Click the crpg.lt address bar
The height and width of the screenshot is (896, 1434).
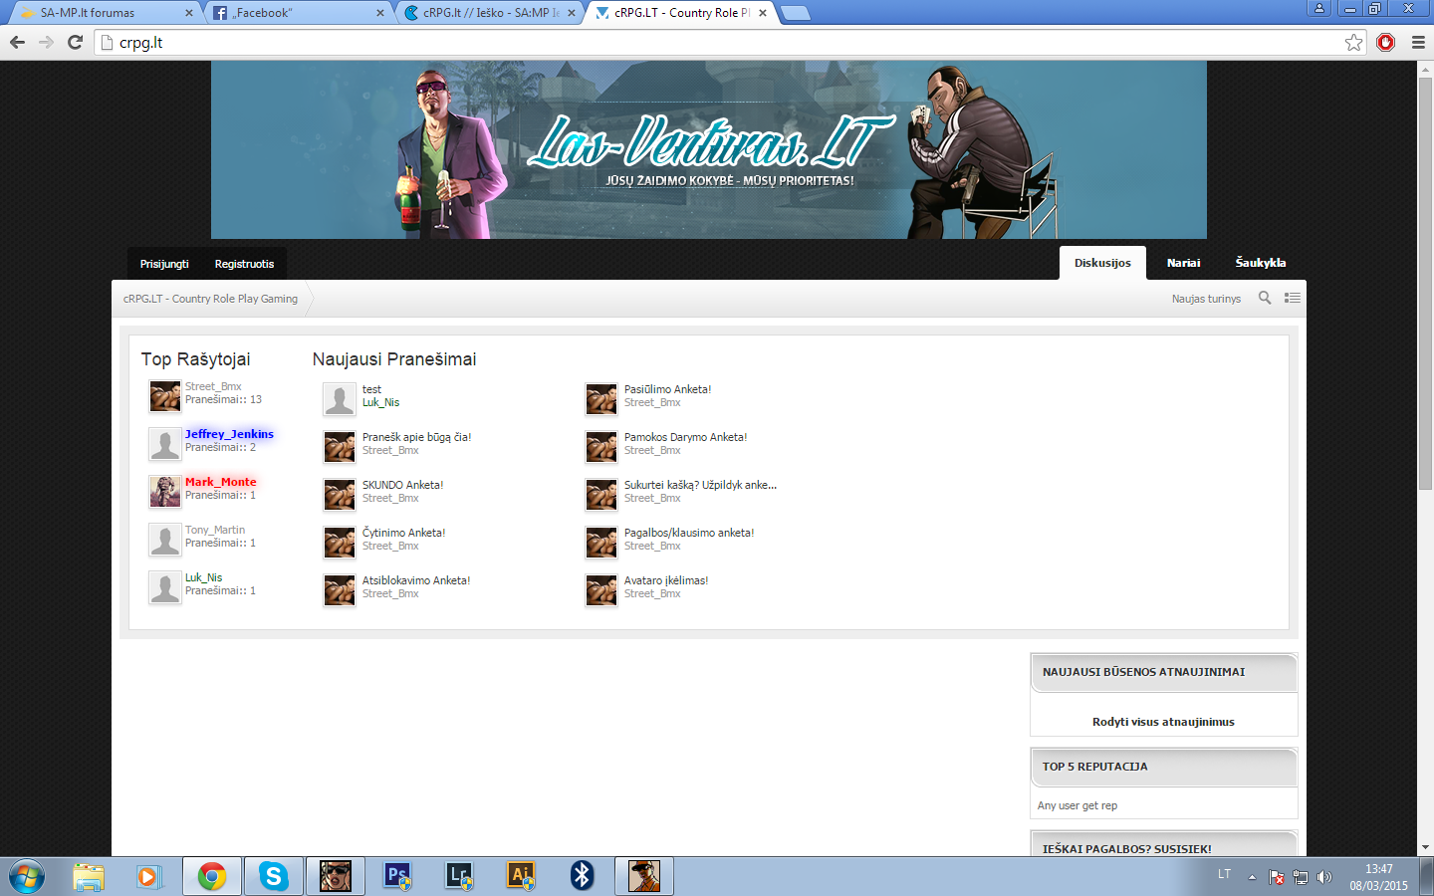pos(717,42)
